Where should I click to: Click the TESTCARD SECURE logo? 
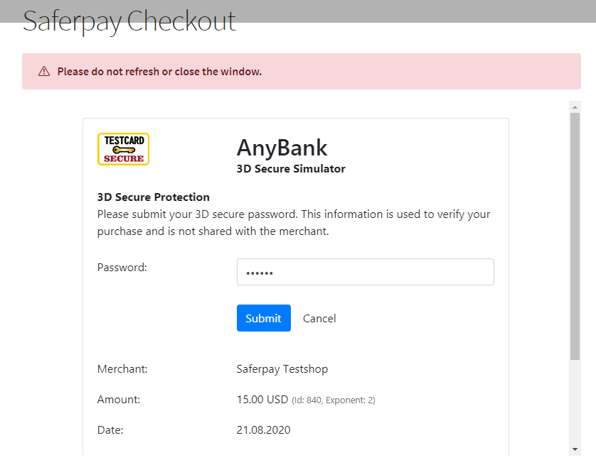pos(123,149)
